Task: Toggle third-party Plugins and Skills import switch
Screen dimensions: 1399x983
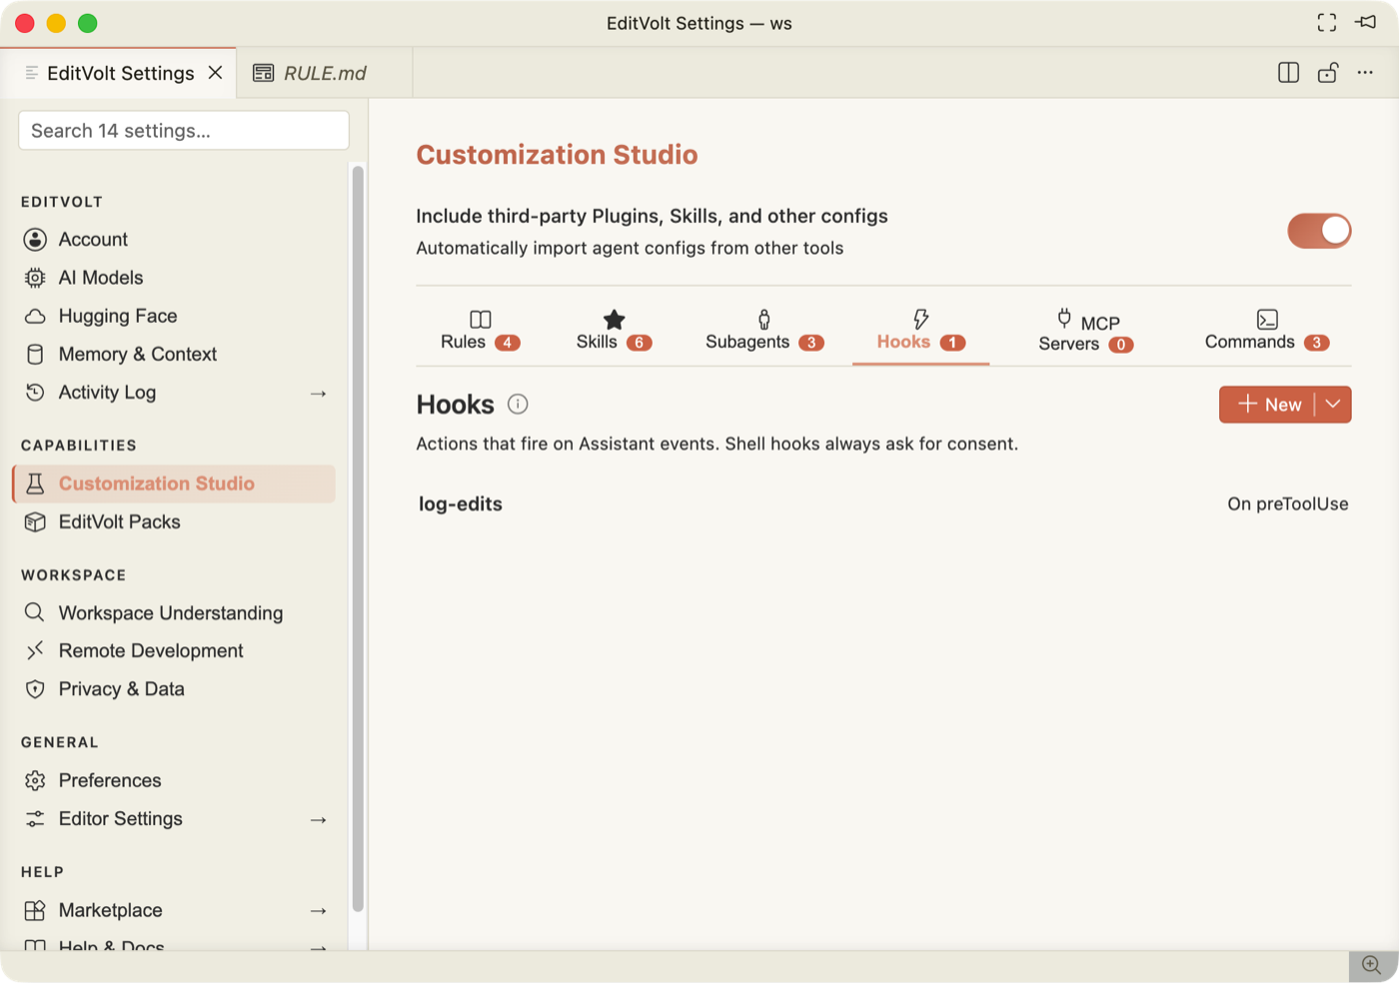Action: coord(1319,231)
